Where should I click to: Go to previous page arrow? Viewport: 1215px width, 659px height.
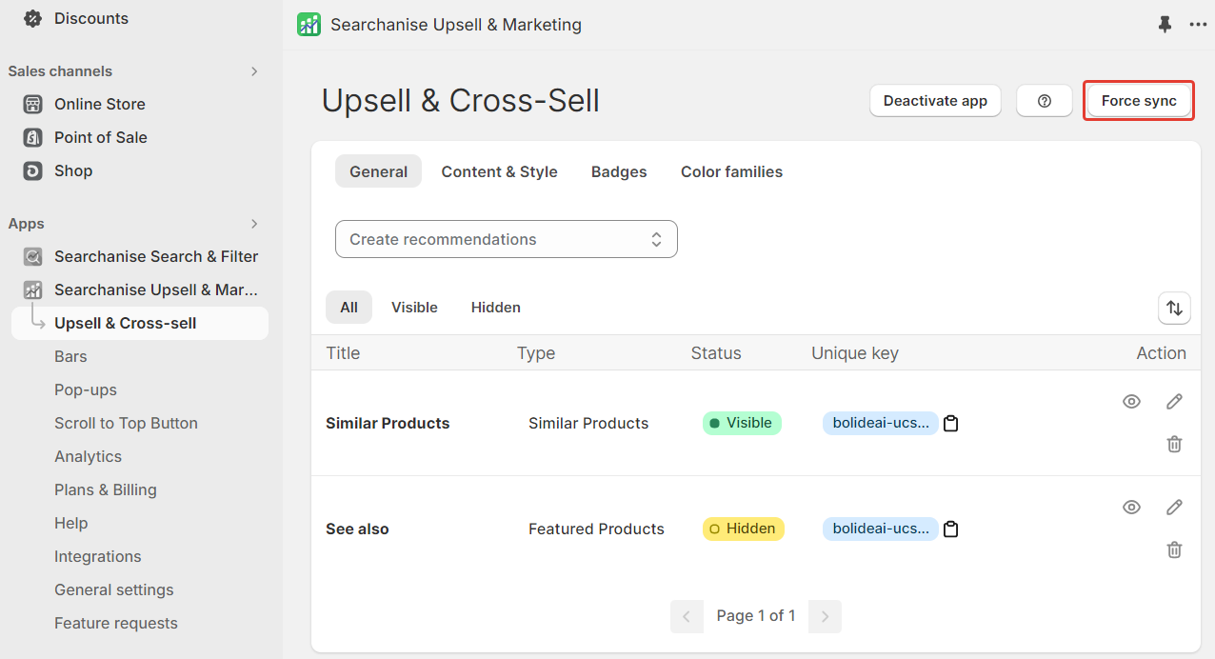687,616
